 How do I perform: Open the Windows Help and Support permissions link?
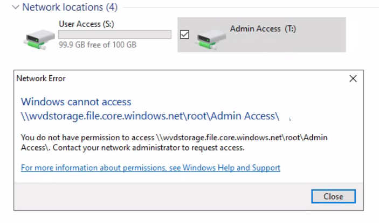point(150,168)
